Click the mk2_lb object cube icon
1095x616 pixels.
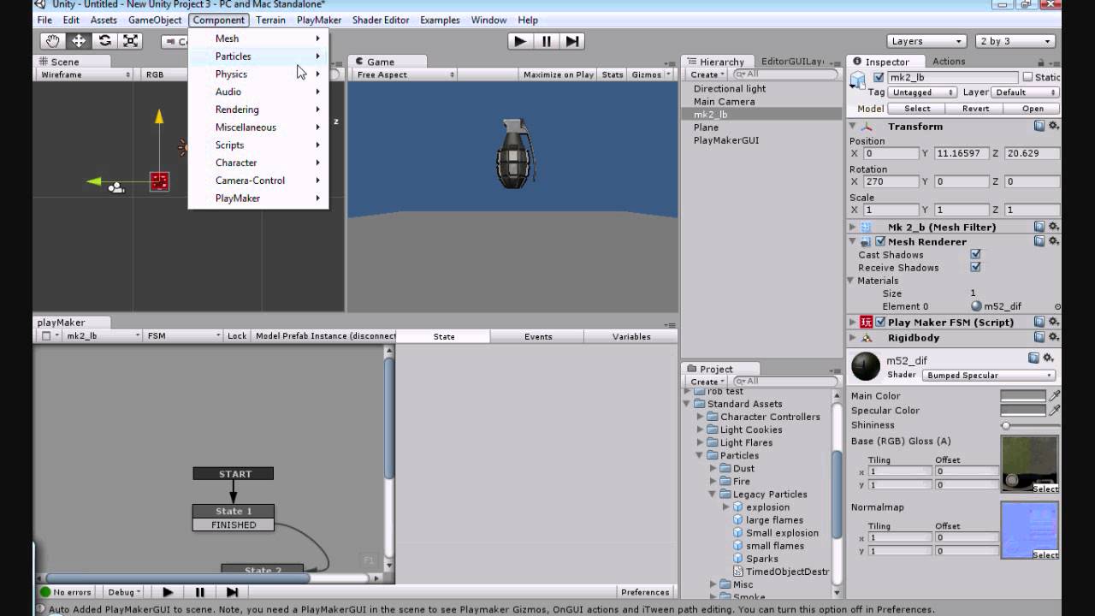point(858,80)
